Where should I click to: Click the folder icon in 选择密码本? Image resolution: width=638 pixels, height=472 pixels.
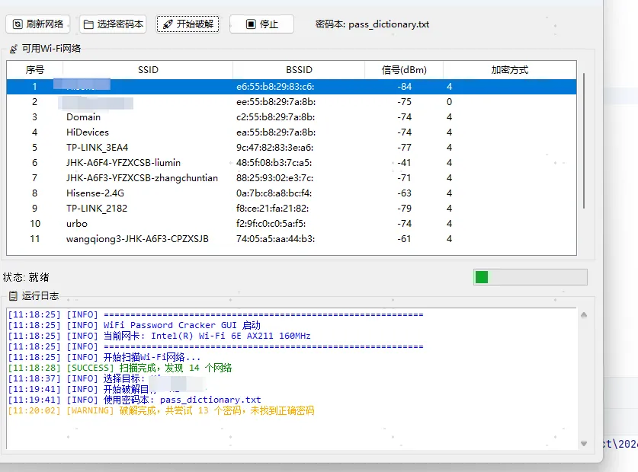[x=88, y=24]
